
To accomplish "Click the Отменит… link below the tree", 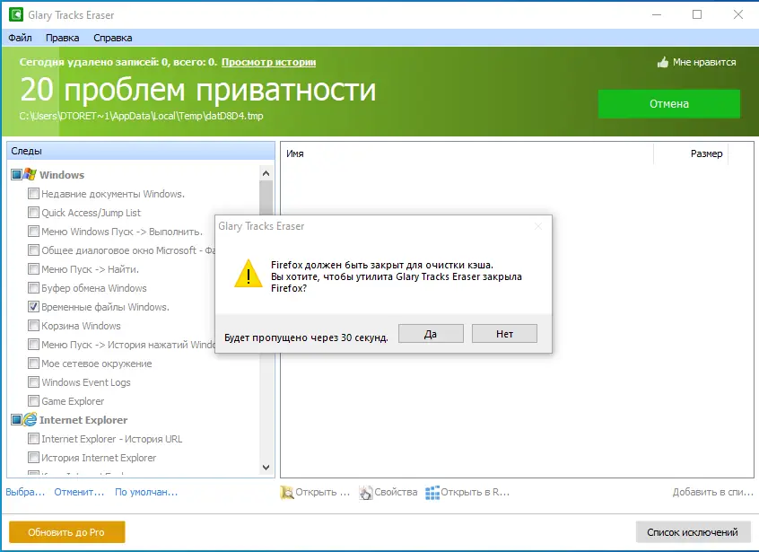I will tap(79, 492).
